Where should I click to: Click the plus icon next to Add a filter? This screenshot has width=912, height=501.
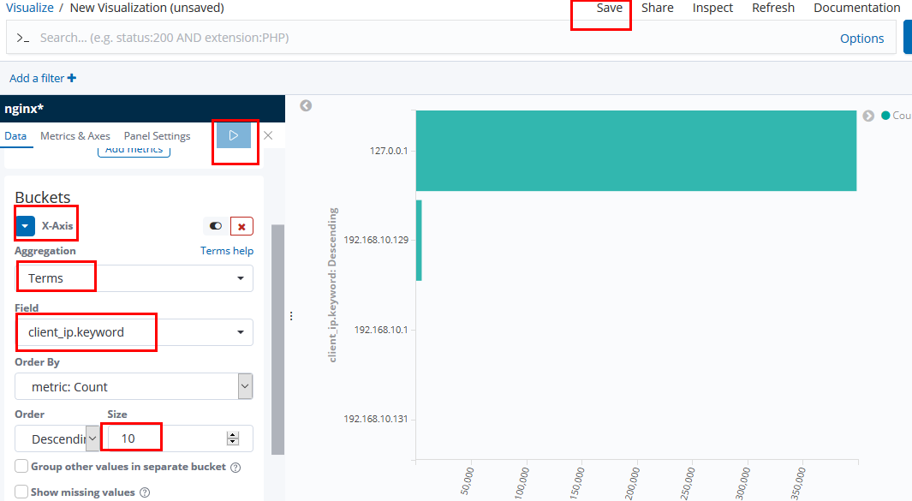pyautogui.click(x=72, y=78)
